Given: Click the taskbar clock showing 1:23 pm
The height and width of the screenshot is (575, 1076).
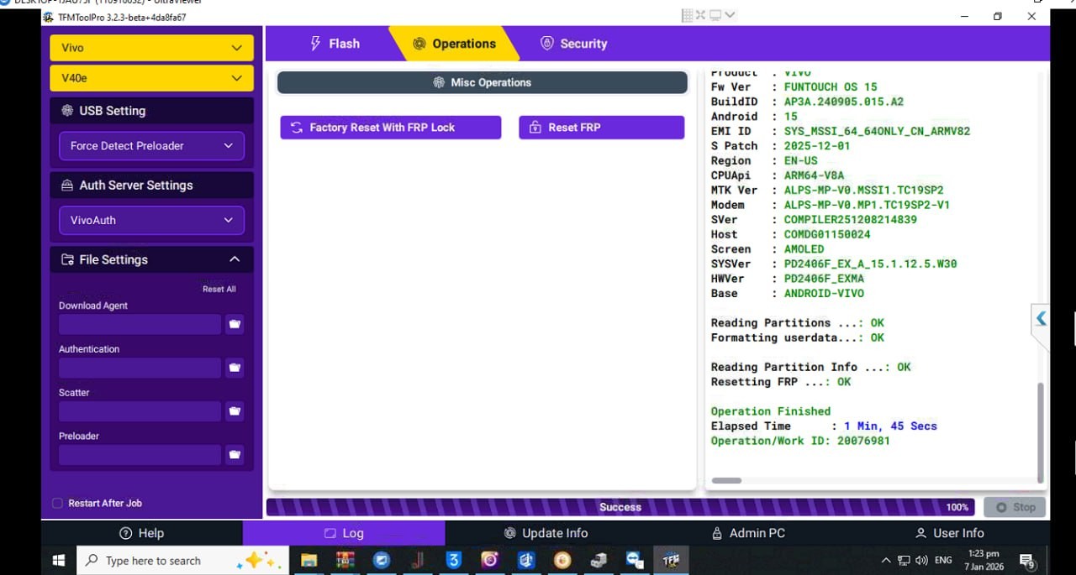Looking at the screenshot, I should 984,560.
